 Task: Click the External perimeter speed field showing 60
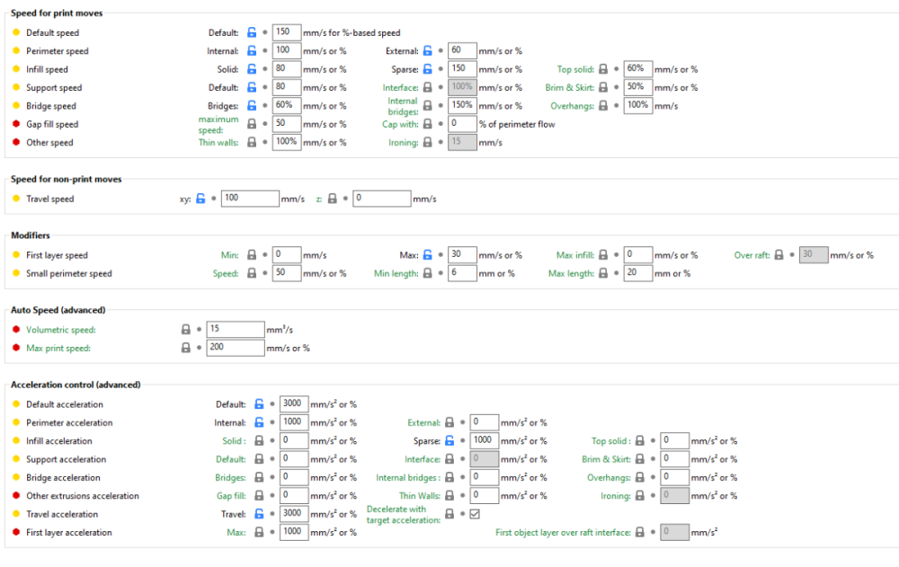click(462, 50)
